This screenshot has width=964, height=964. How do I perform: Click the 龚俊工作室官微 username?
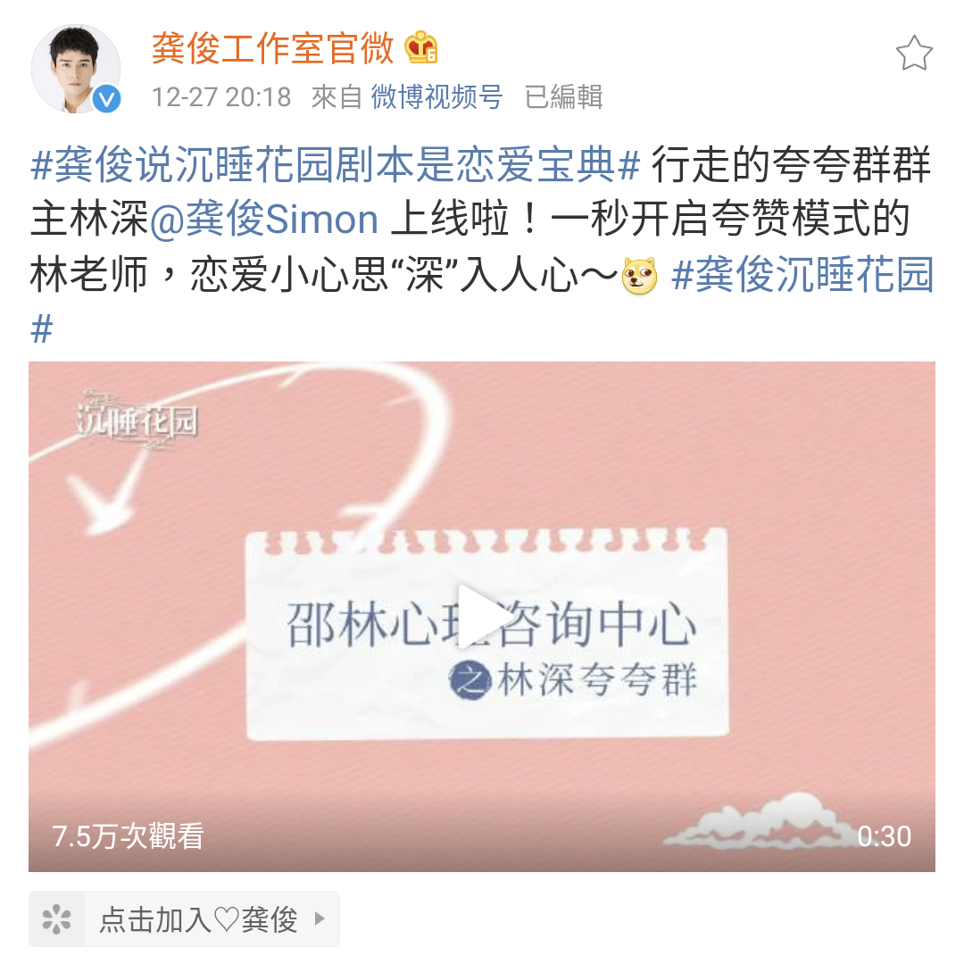point(273,48)
